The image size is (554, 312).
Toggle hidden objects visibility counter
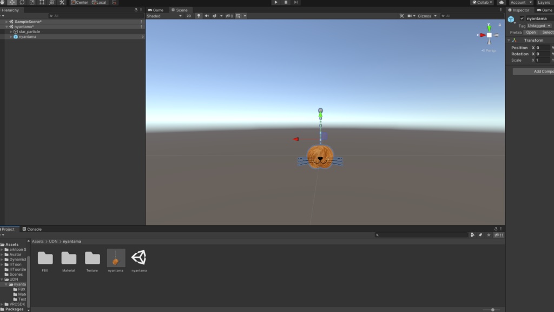tap(229, 16)
